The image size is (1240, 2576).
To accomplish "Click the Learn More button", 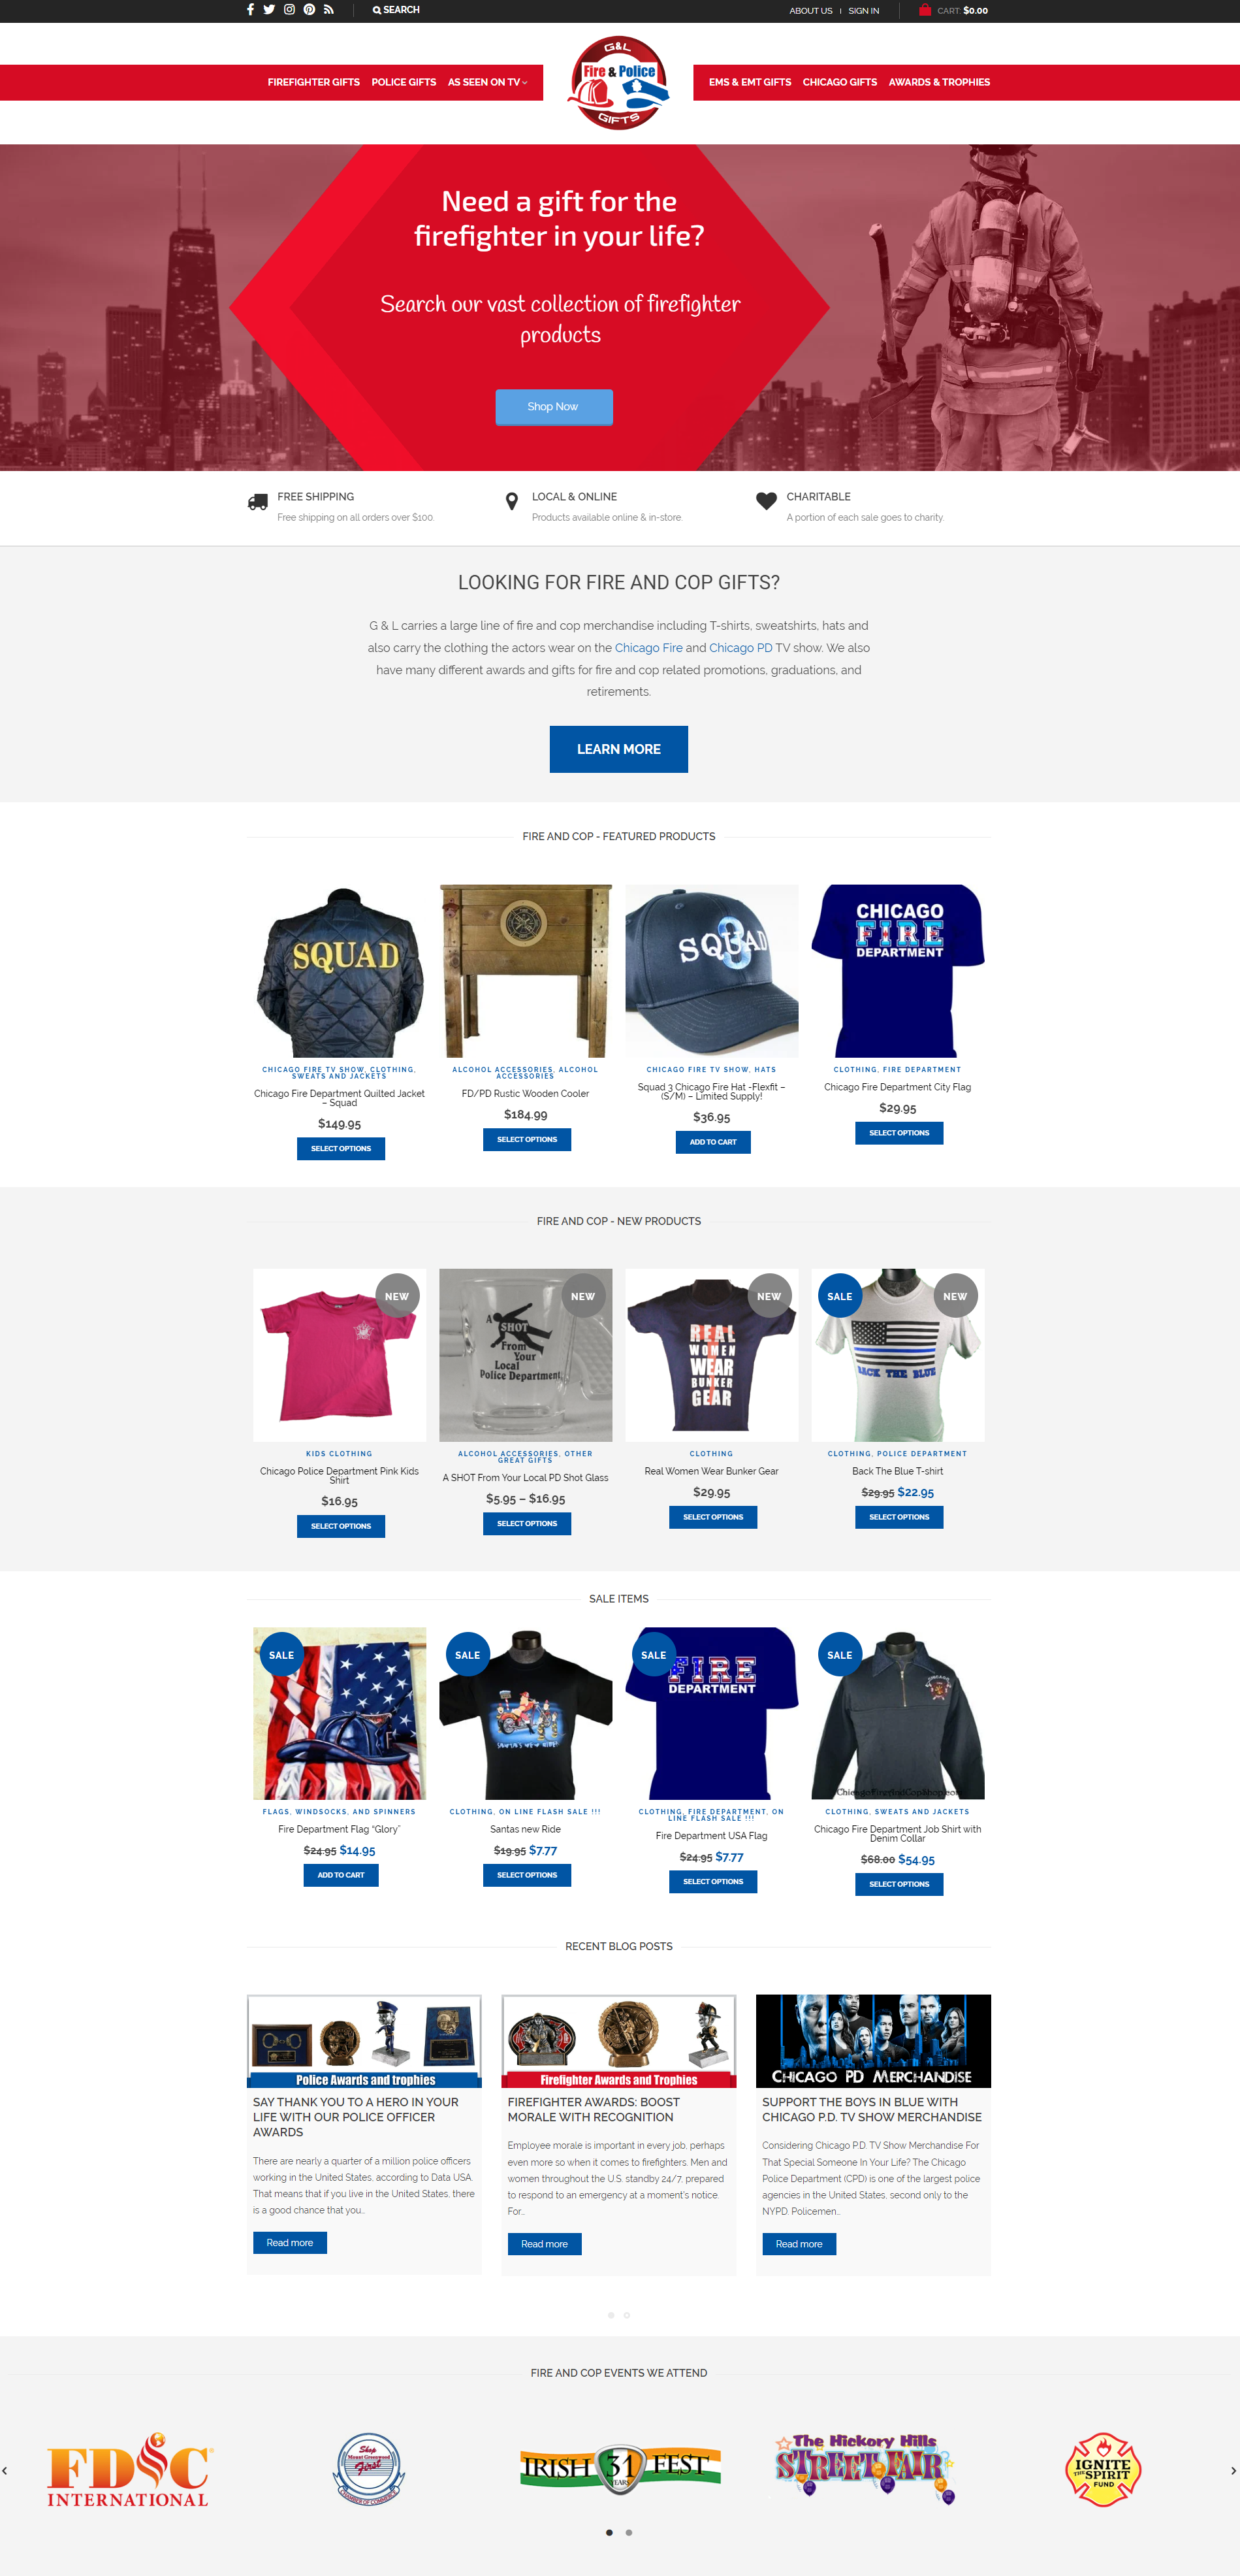I will click(x=618, y=749).
